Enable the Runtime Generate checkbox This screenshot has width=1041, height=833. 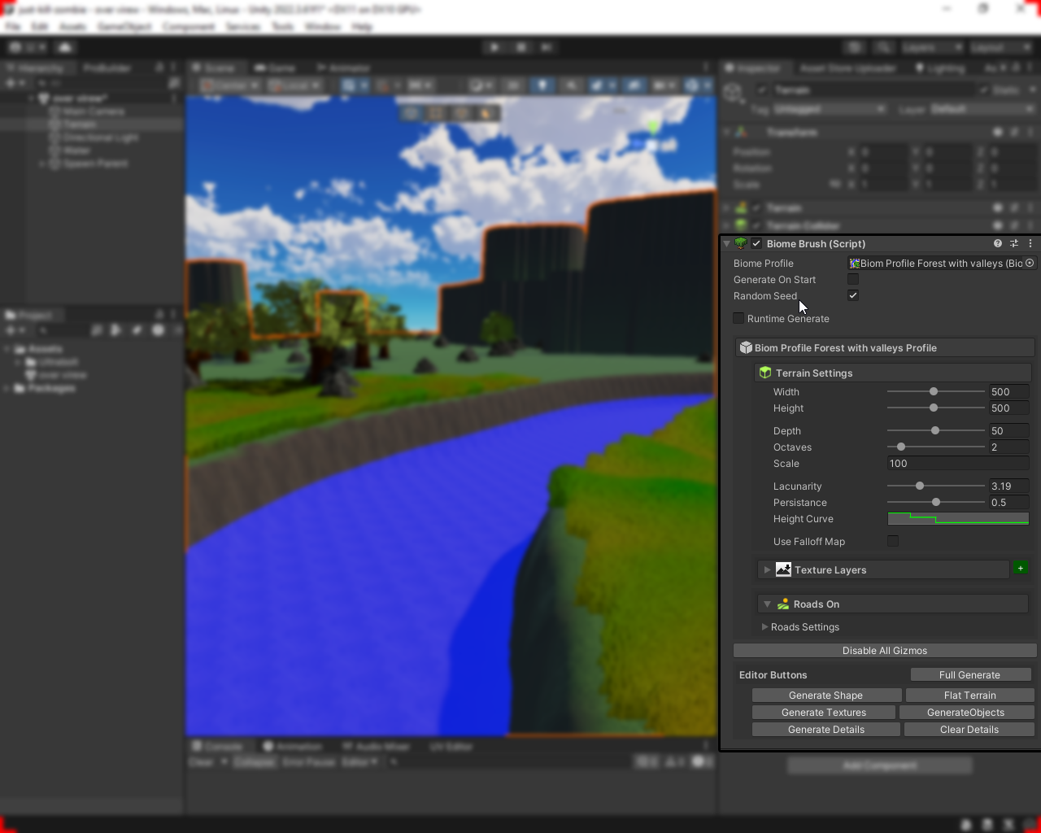738,318
